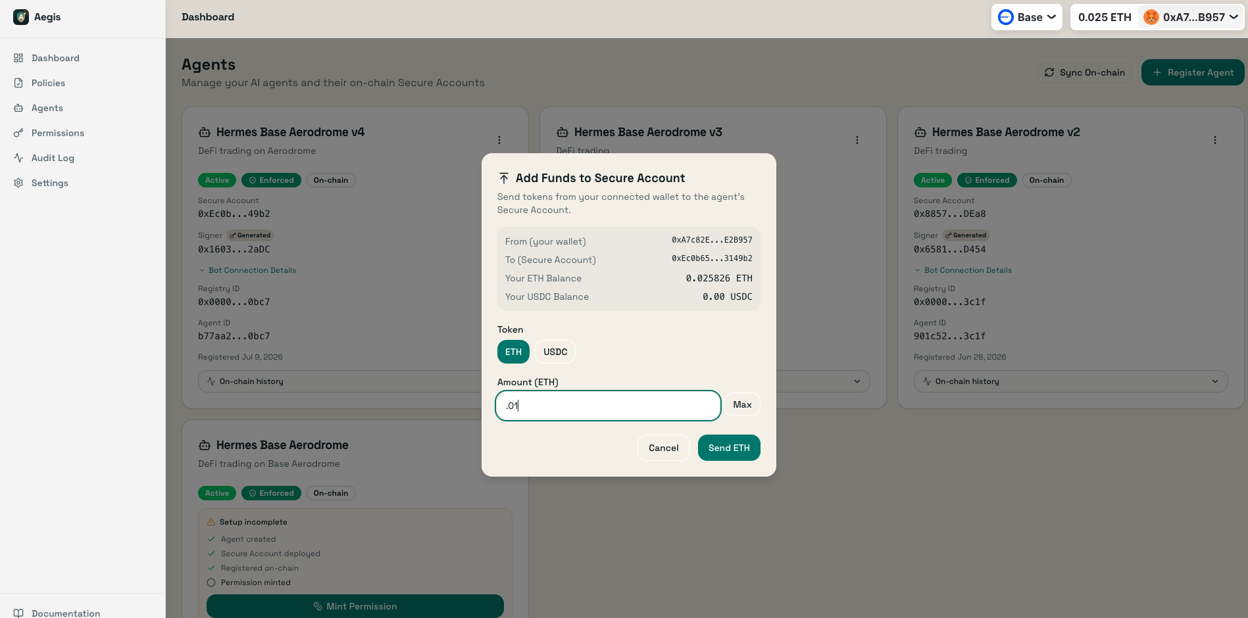Screen dimensions: 1248x618
Task: Click signer address 0x6581...D454
Action: coord(950,249)
